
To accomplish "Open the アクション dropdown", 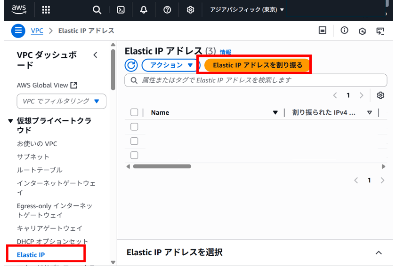I will pyautogui.click(x=168, y=65).
